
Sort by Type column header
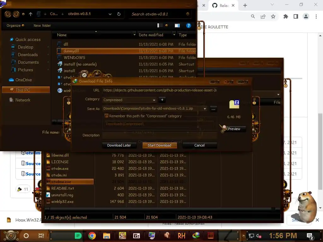click(183, 35)
